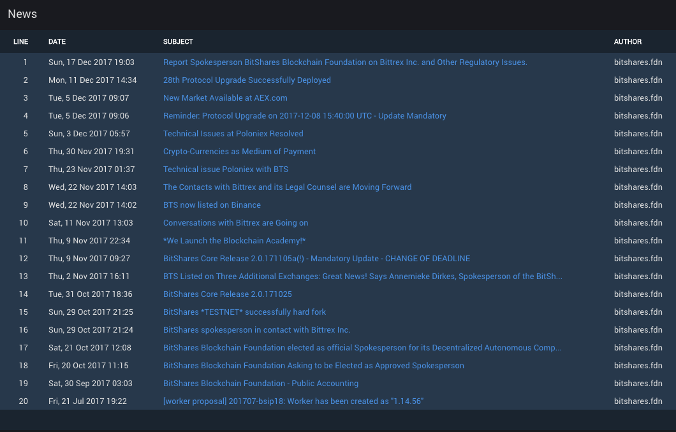The height and width of the screenshot is (432, 676).
Task: Click date Sun, 29 Oct 2017 21:25
Action: click(x=91, y=312)
